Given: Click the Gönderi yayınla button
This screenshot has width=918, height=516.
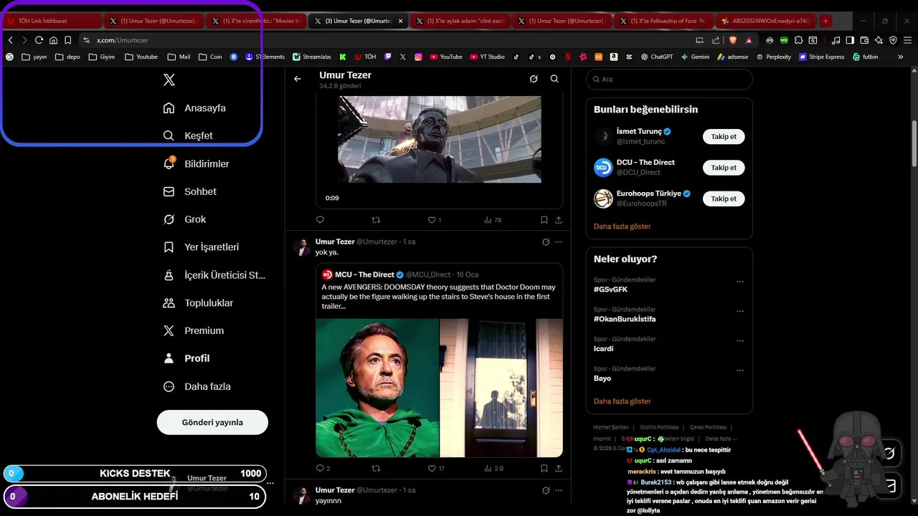Looking at the screenshot, I should coord(212,422).
